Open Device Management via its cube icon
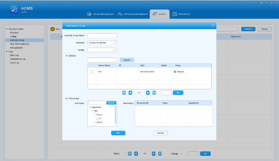This screenshot has width=279, height=161. tap(89, 14)
